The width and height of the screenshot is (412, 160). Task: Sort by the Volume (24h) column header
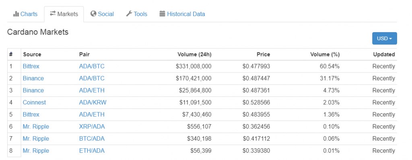tap(194, 54)
